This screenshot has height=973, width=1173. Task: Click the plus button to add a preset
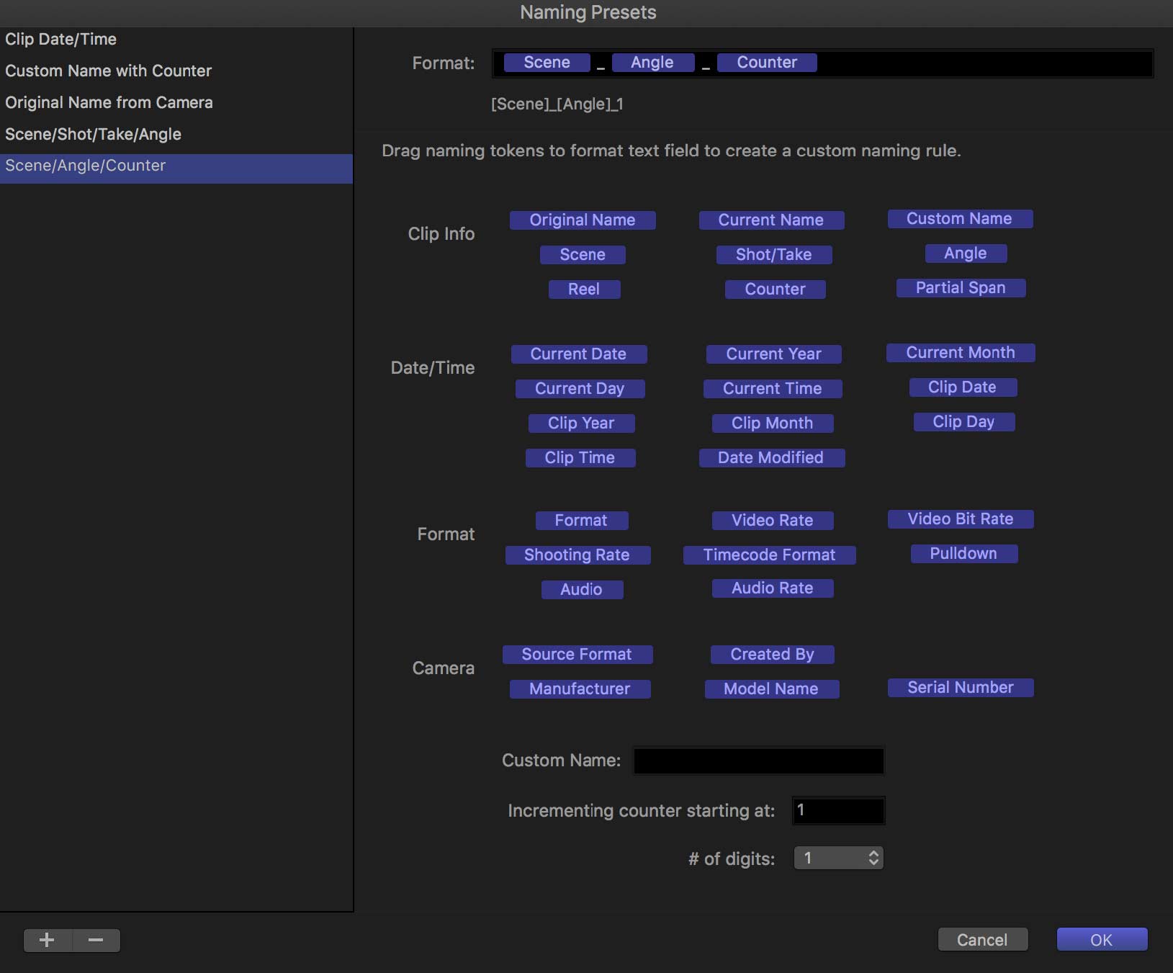pyautogui.click(x=48, y=940)
